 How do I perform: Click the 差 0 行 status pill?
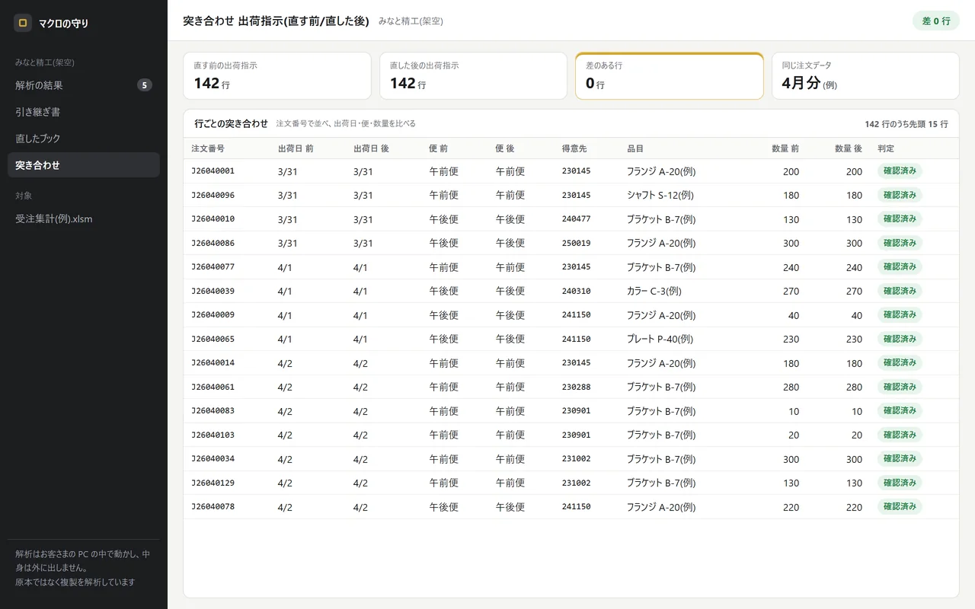pyautogui.click(x=936, y=21)
